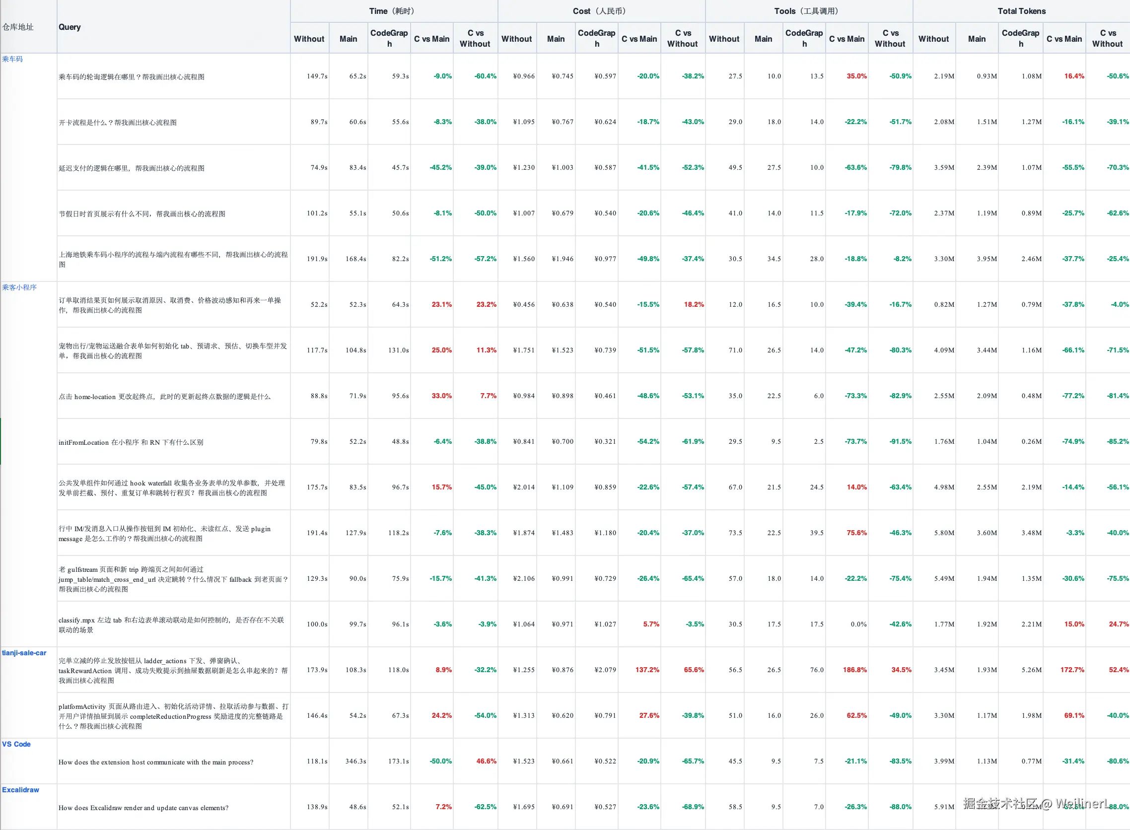Click the query starting '点击 home-location 更改起终点'
This screenshot has height=830, width=1130.
(x=165, y=397)
